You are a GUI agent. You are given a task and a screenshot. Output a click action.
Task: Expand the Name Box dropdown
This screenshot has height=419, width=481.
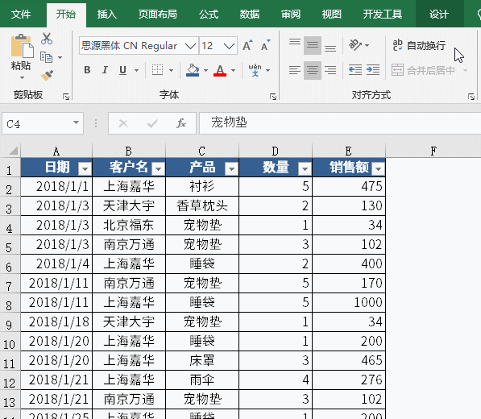click(x=76, y=122)
